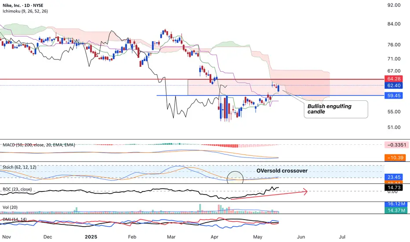This screenshot has width=410, height=242.
Task: Select the orange -10.39 MACD value label
Action: [x=395, y=158]
